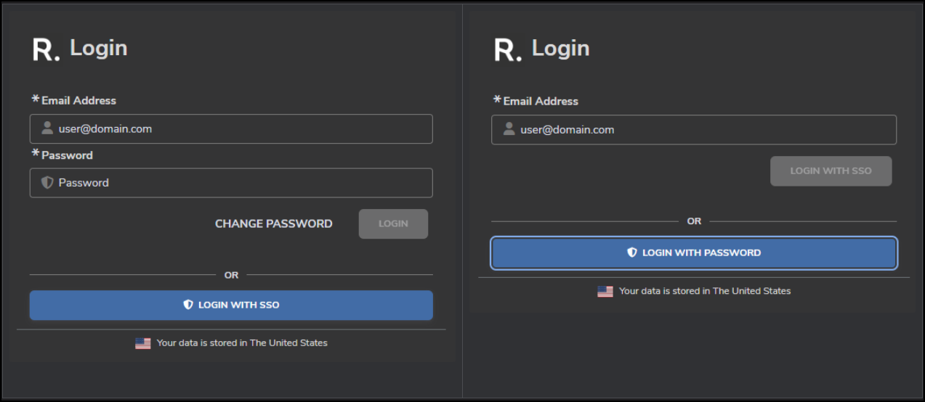Click the Email Address field in left login panel

(x=231, y=128)
